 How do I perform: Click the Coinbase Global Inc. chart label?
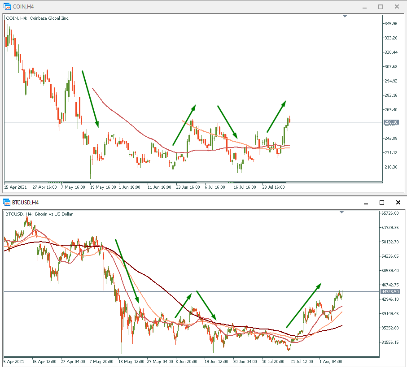point(49,18)
